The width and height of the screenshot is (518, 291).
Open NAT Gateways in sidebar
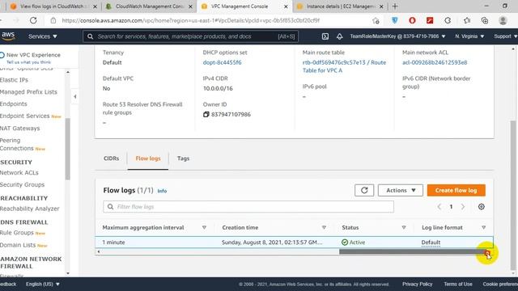coord(19,128)
